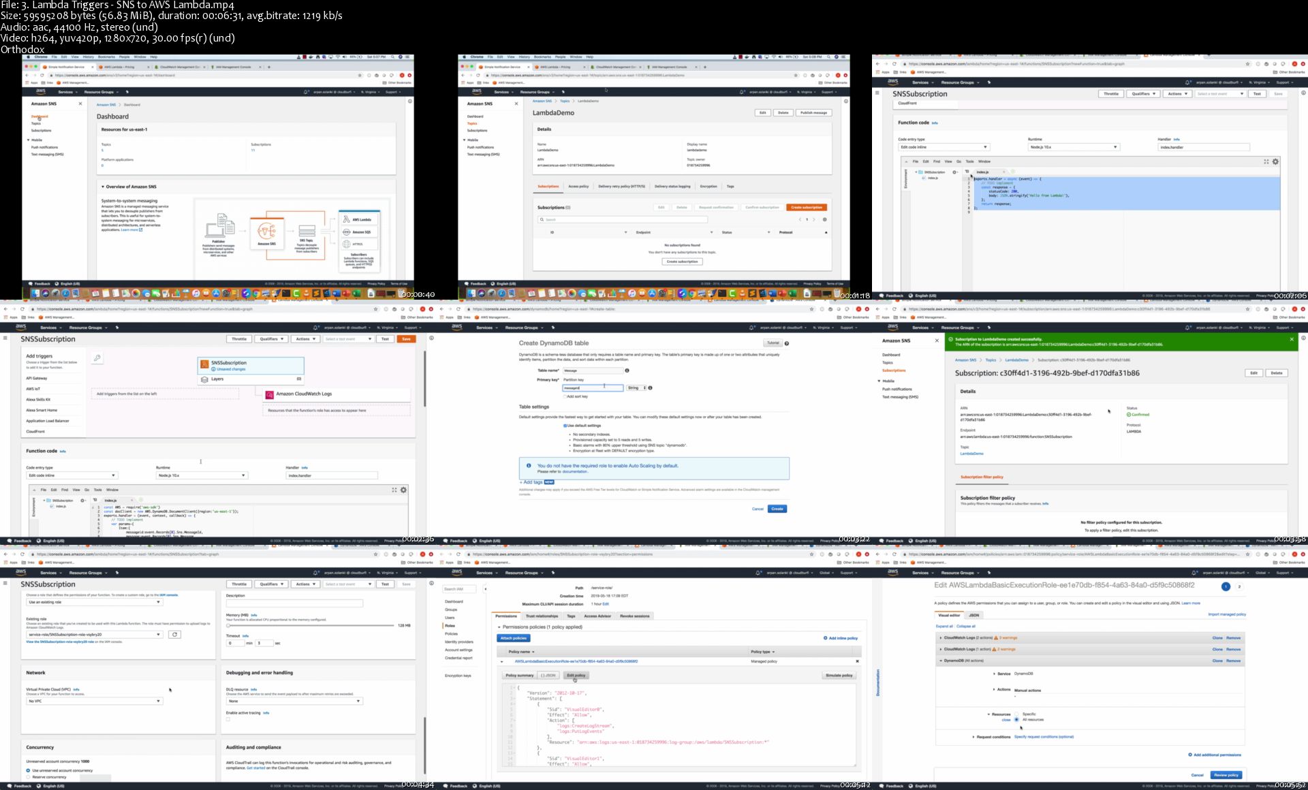Image resolution: width=1308 pixels, height=790 pixels.
Task: Click pin icon in AWS nav, 00:02:06 frame
Action: pos(988,82)
